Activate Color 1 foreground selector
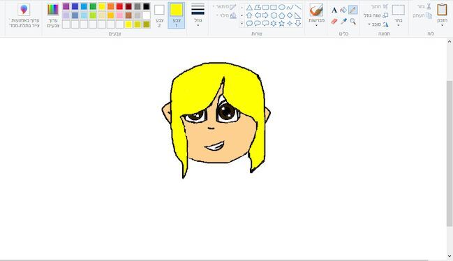Image resolution: width=453 pixels, height=261 pixels. click(176, 15)
